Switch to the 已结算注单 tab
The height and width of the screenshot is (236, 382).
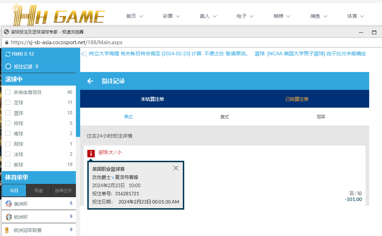click(297, 99)
